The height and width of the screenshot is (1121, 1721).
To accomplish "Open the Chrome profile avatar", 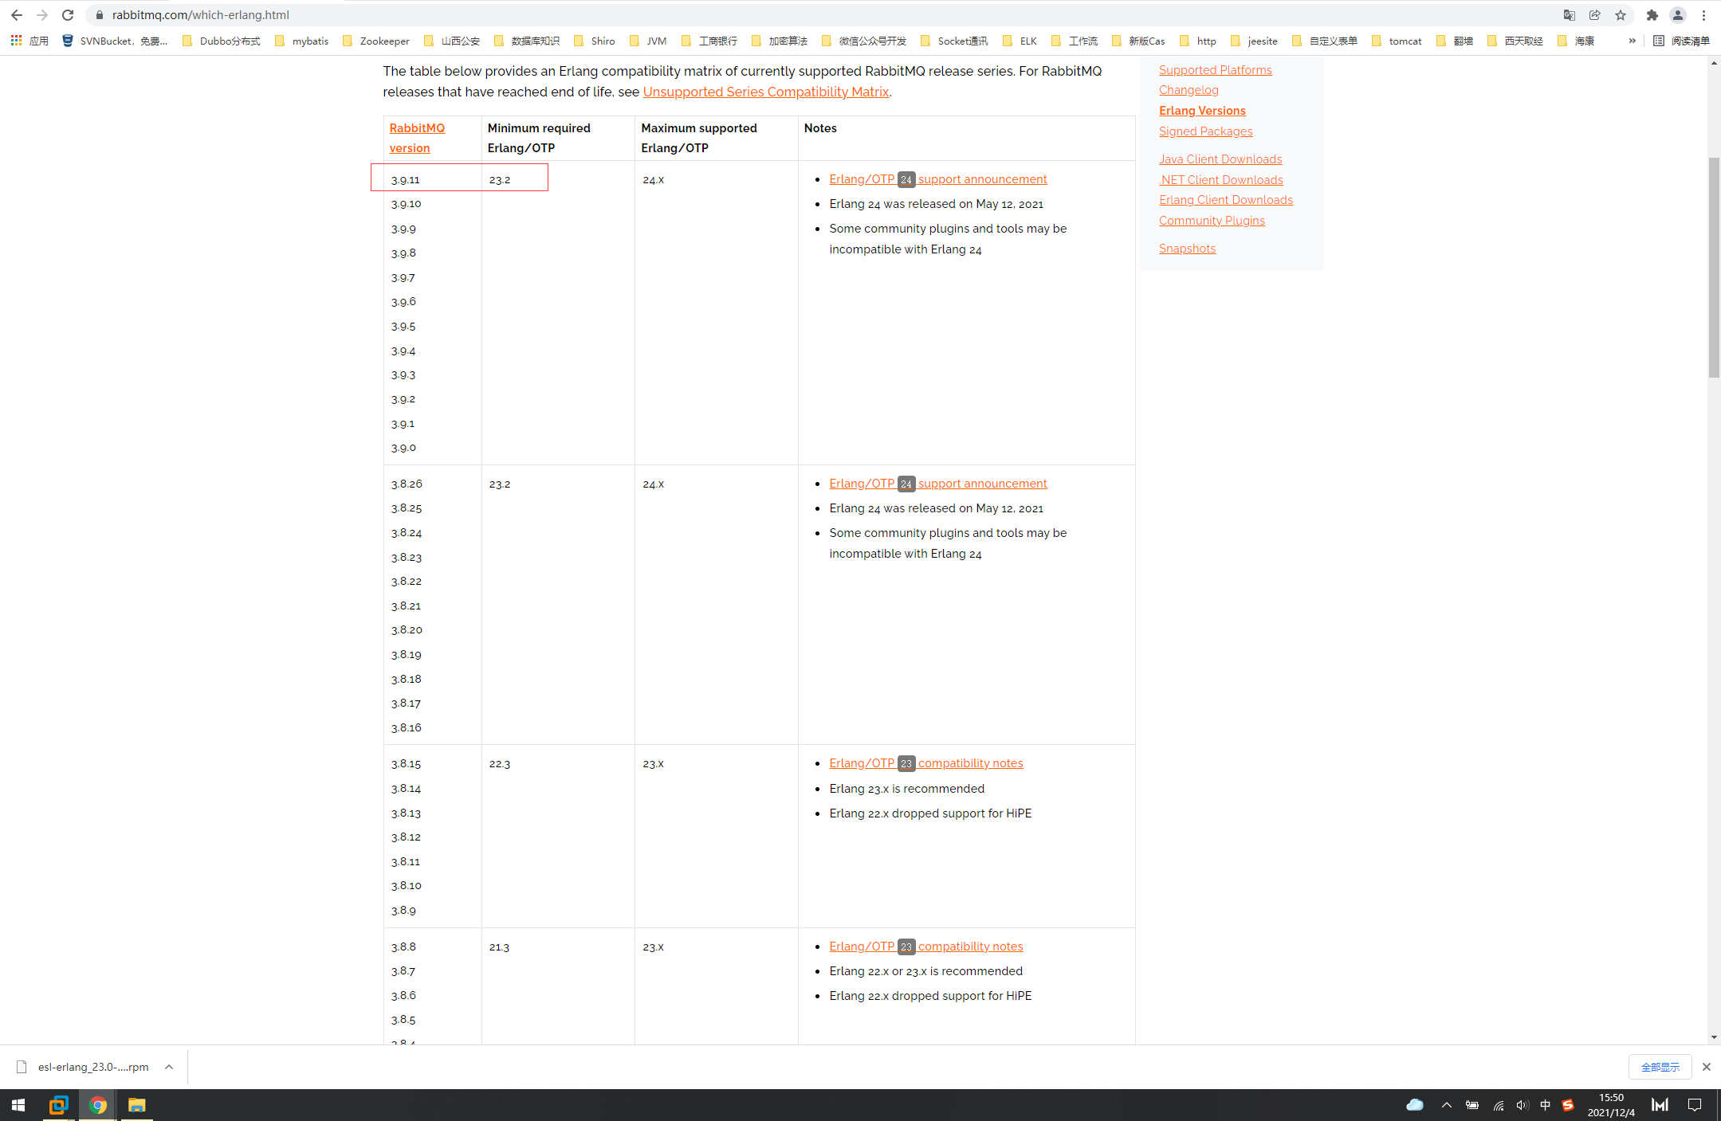I will (x=1677, y=15).
